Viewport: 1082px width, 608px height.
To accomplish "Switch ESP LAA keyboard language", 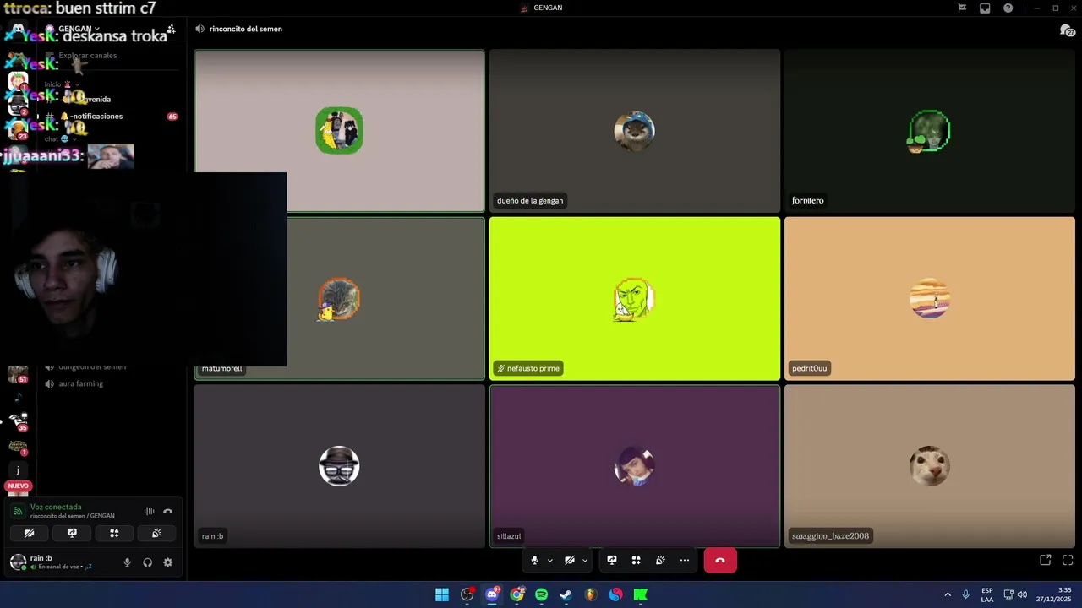I will pos(987,594).
